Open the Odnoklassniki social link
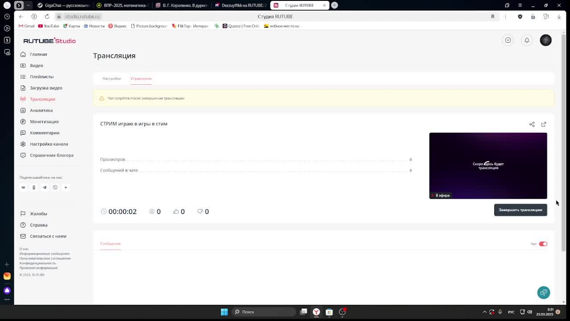570x321 pixels. [34, 187]
